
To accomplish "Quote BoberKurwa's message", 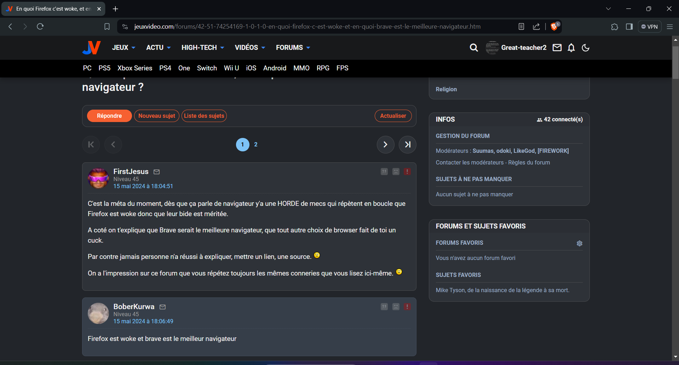I will click(384, 307).
